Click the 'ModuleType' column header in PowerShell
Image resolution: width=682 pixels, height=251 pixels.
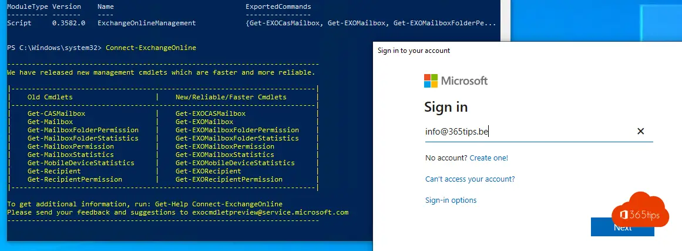pos(28,6)
